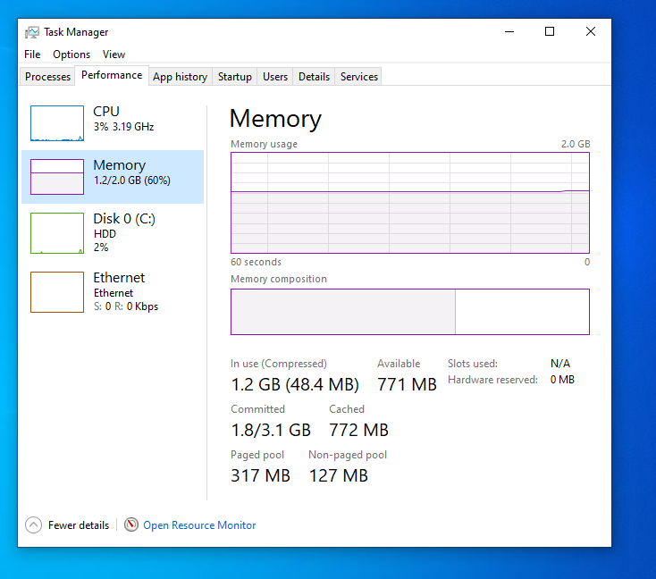Open the Users tab
Screen dimensions: 656x579
(275, 77)
